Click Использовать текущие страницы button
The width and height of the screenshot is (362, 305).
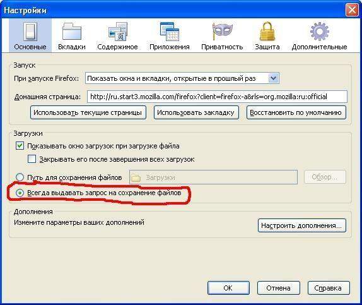click(88, 112)
